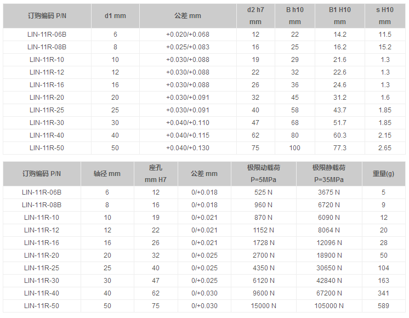Select the 43.7 value in B1 column
The width and height of the screenshot is (409, 318).
(340, 110)
